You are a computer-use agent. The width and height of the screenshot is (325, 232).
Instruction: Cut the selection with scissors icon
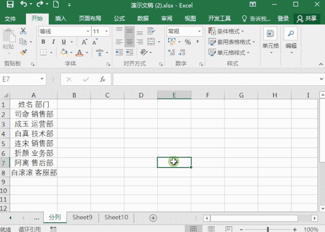click(23, 31)
